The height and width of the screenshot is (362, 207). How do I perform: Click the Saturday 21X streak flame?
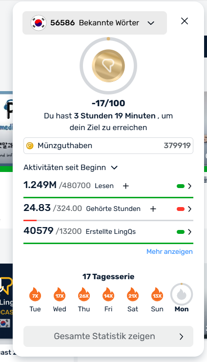pyautogui.click(x=133, y=294)
